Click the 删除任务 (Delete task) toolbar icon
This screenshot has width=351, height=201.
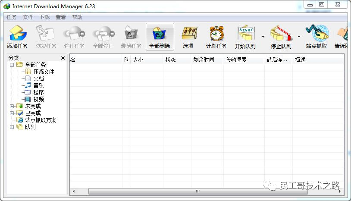[x=132, y=37]
